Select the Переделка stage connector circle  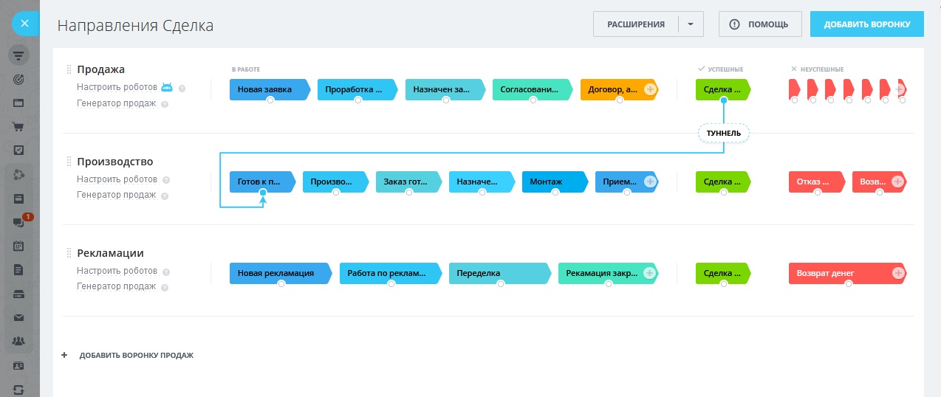coord(501,284)
